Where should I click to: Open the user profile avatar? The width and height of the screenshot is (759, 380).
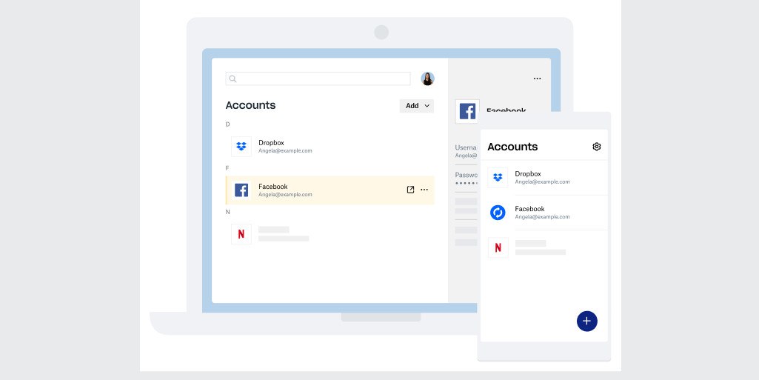click(427, 79)
